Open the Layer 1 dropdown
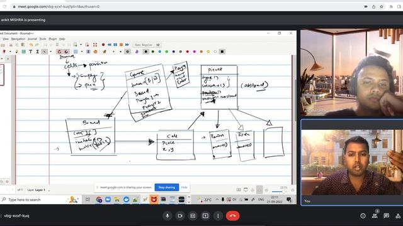Screen dimensions: 403x226 [49, 190]
